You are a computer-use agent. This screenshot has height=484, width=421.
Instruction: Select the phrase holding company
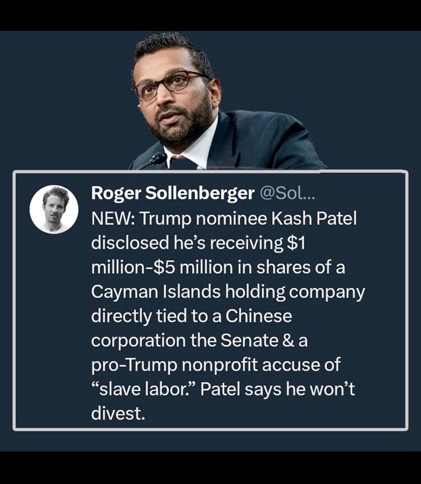295,292
